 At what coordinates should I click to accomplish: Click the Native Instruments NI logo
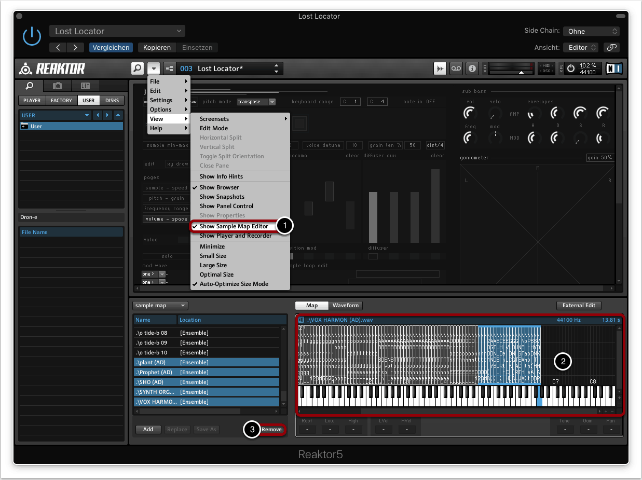[x=614, y=68]
